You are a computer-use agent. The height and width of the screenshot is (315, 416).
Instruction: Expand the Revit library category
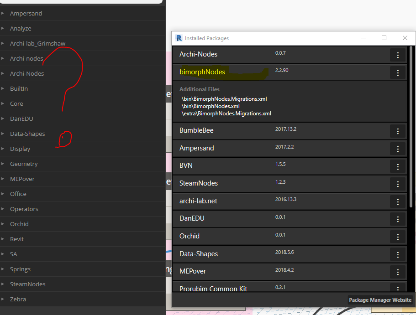point(2,239)
